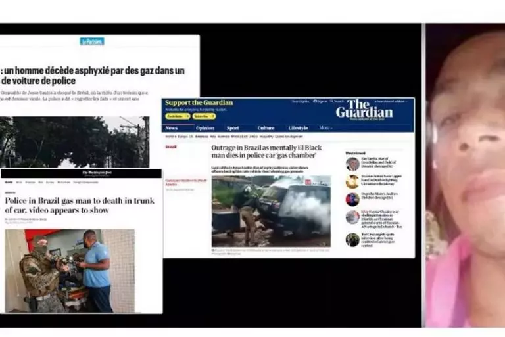Open first Most viewed story thumbnail
505x337 pixels.
click(353, 164)
